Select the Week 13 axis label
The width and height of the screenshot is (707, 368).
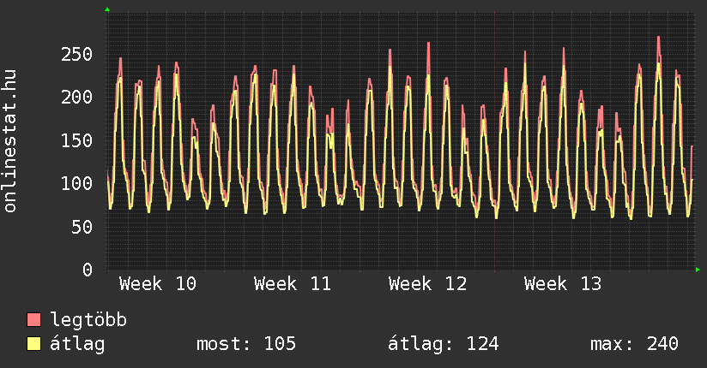[562, 284]
